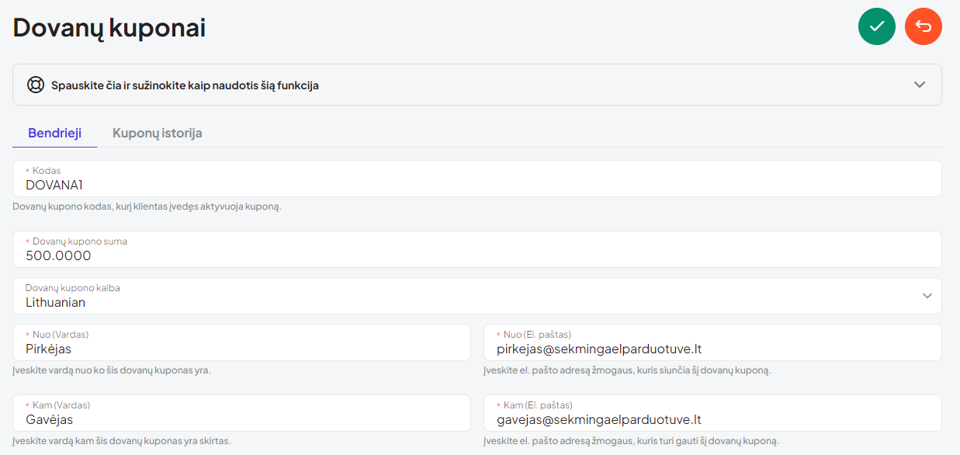Click the lifebuoy help icon

(35, 85)
